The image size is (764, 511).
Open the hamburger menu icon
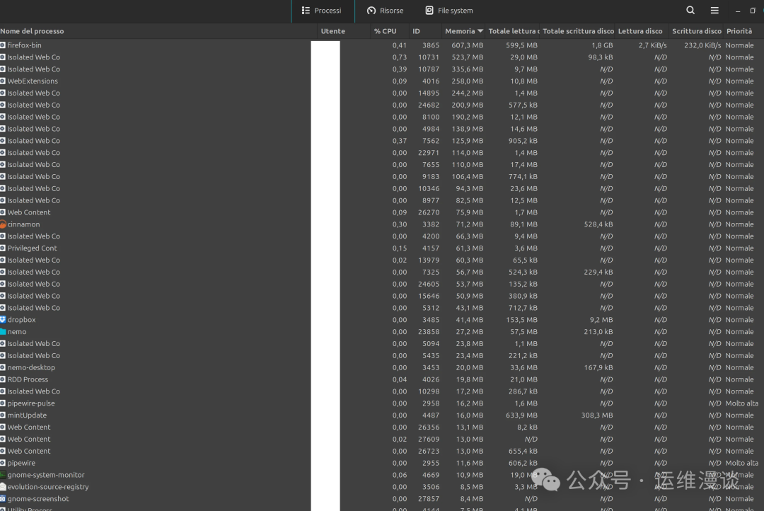point(714,10)
